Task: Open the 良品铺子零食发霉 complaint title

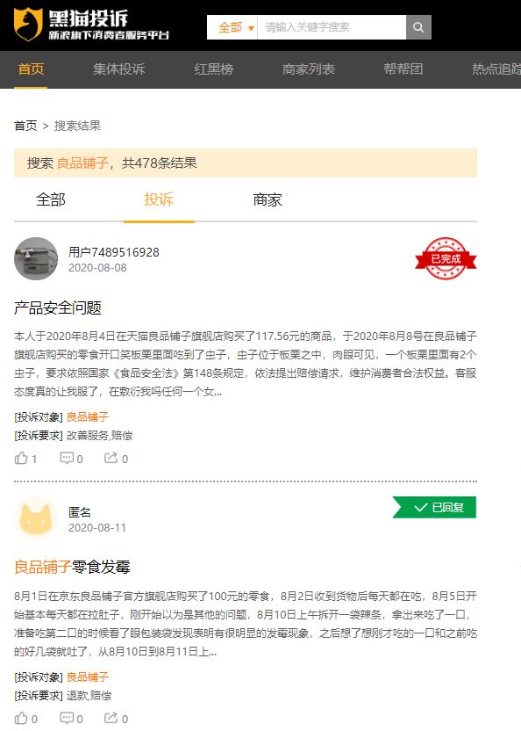Action: (72, 567)
